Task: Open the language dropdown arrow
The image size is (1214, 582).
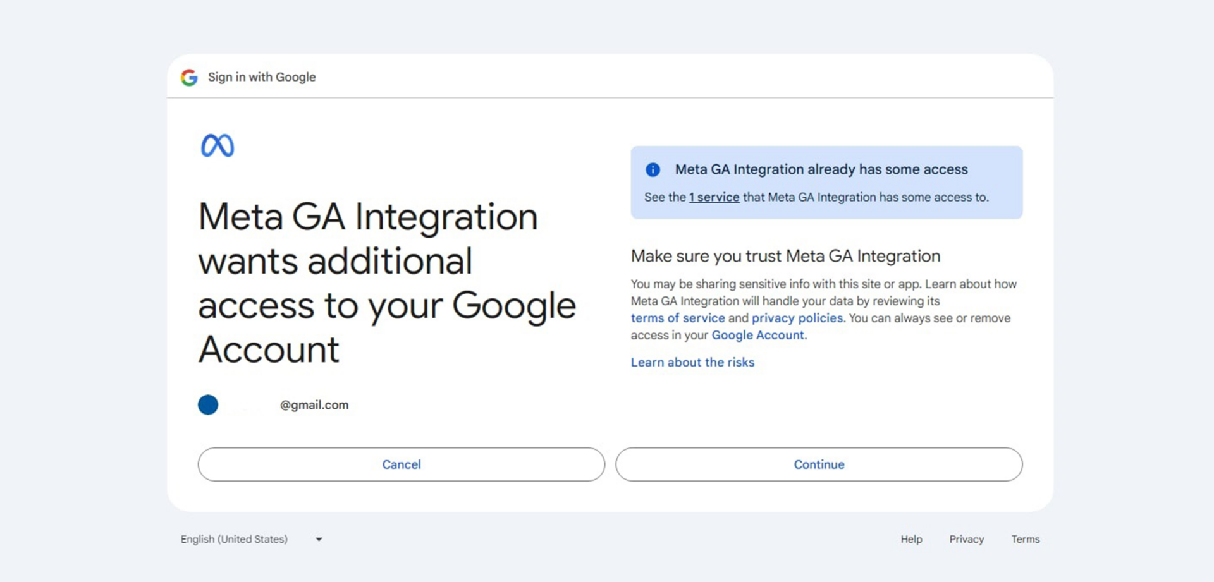Action: click(x=319, y=539)
